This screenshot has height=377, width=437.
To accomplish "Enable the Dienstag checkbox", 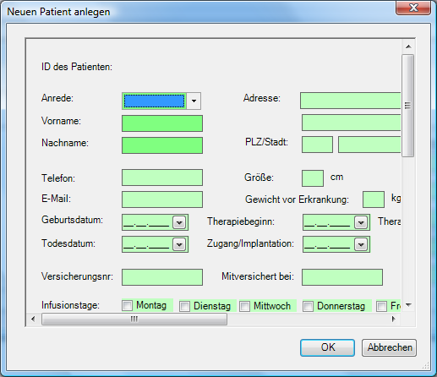I will click(x=184, y=306).
